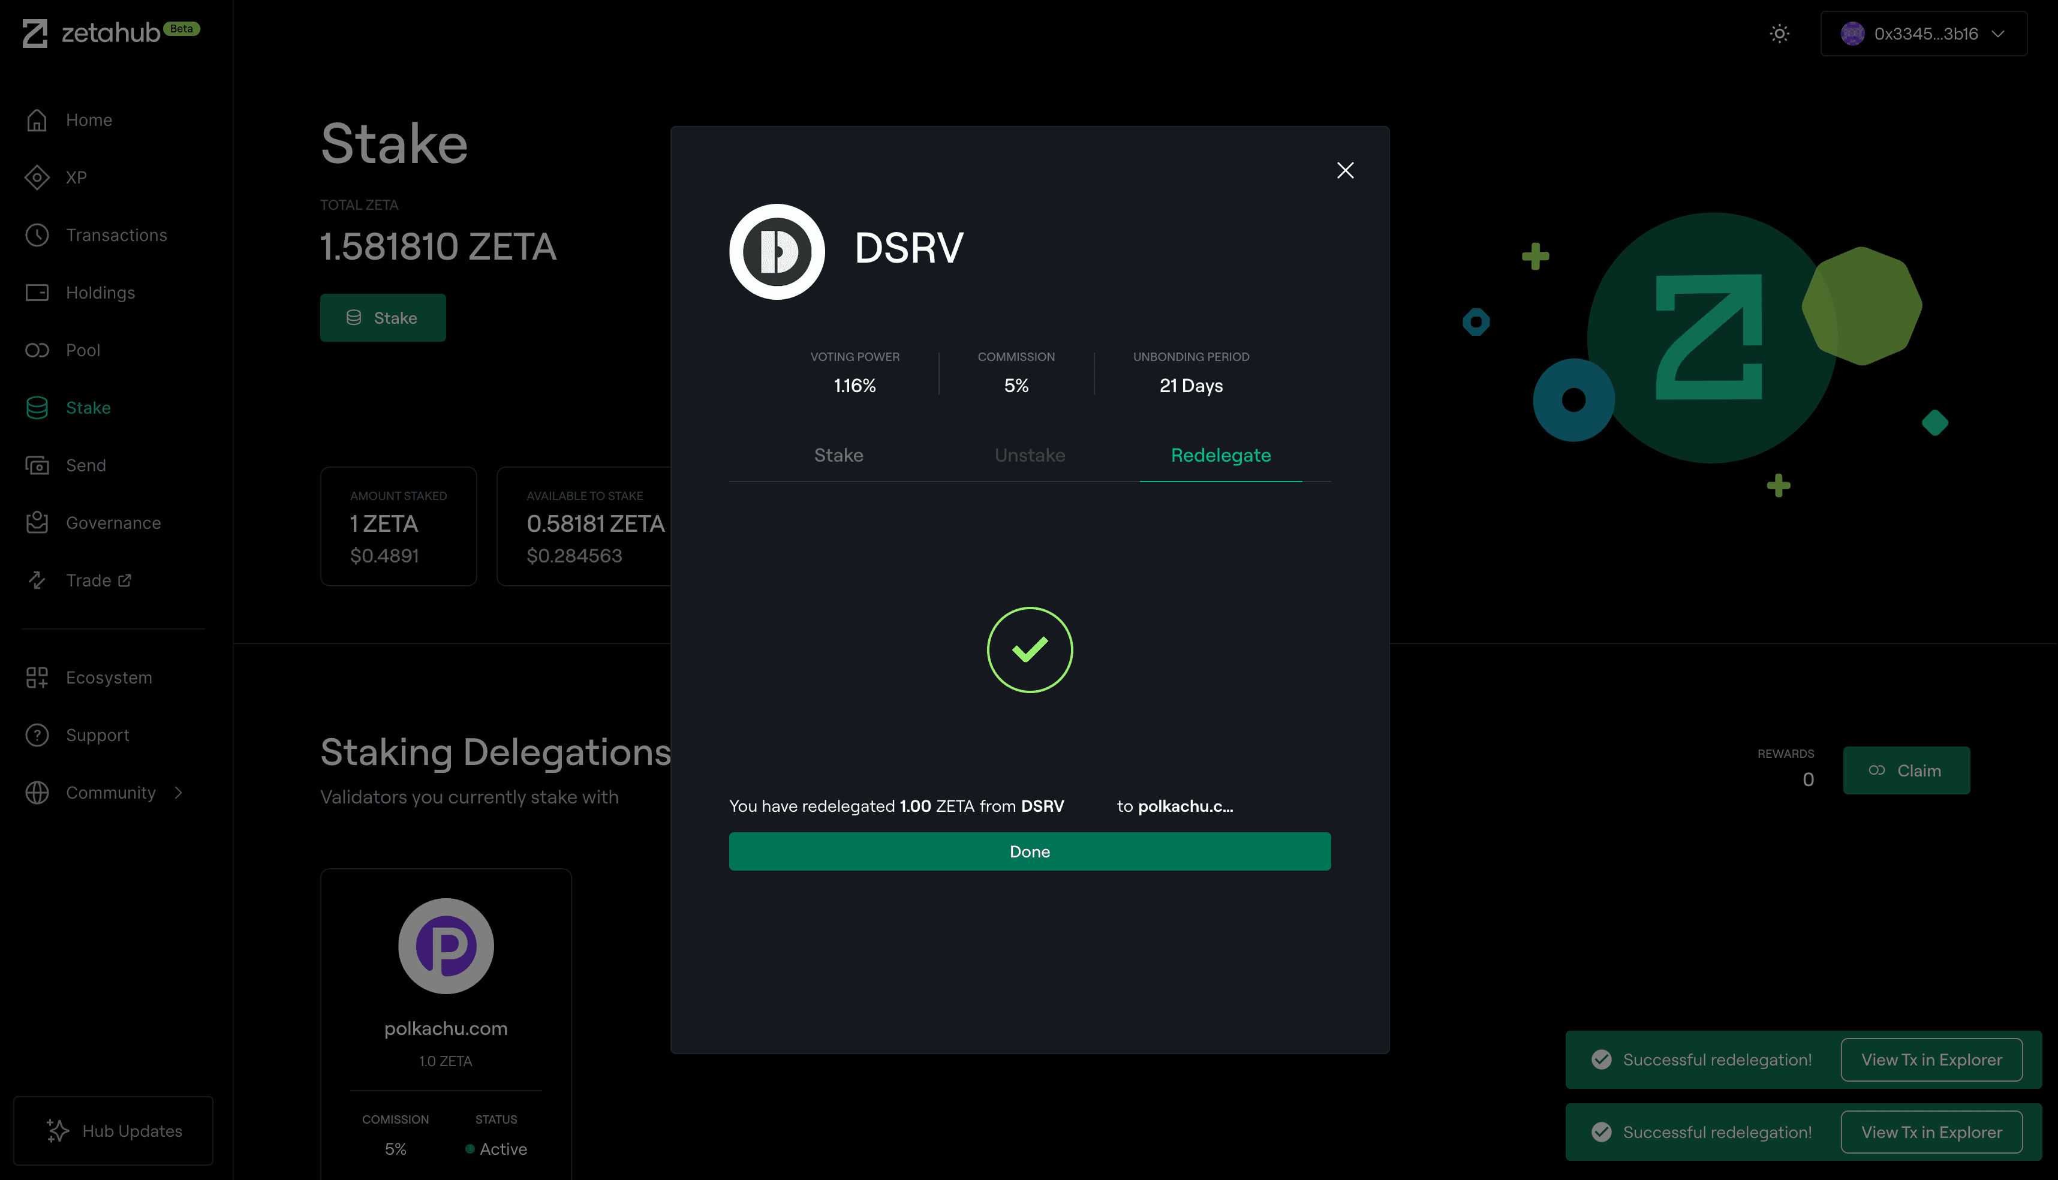Click the top View Tx in Explorer button
The image size is (2058, 1180).
1931,1060
